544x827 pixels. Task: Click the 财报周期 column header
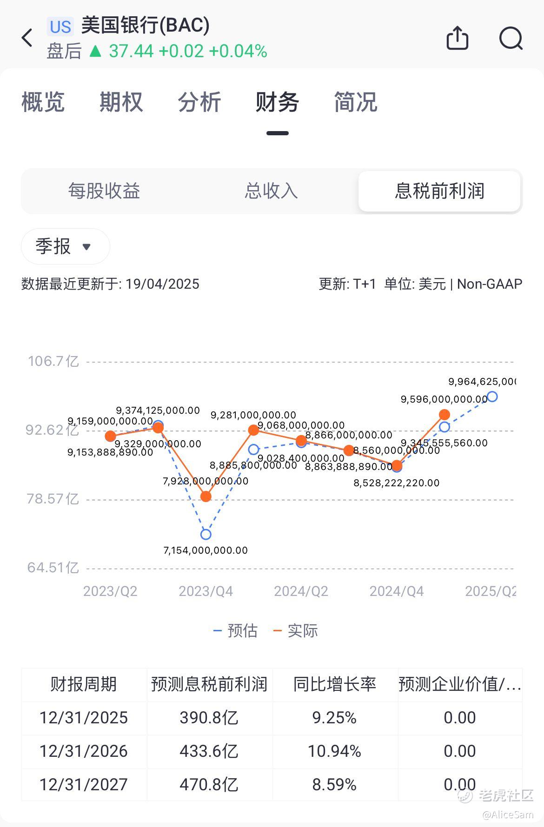click(x=84, y=684)
